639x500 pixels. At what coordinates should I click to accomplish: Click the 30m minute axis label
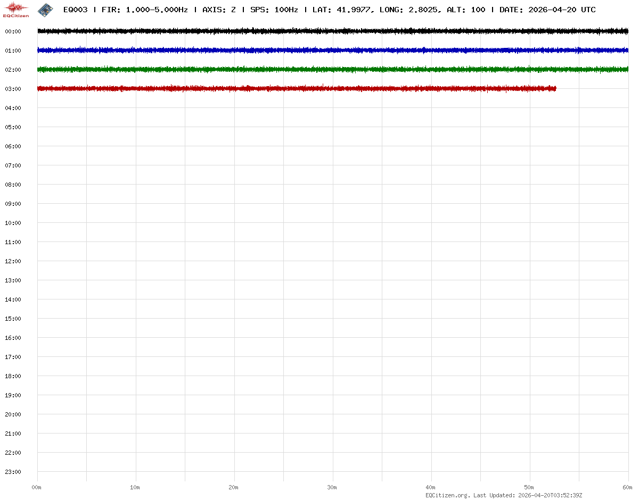pos(332,487)
